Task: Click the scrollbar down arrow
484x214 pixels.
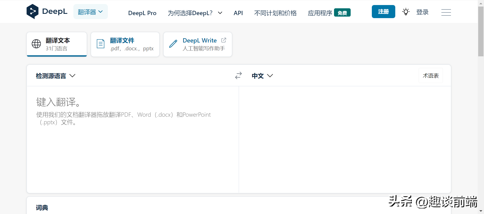Action: coord(481,211)
